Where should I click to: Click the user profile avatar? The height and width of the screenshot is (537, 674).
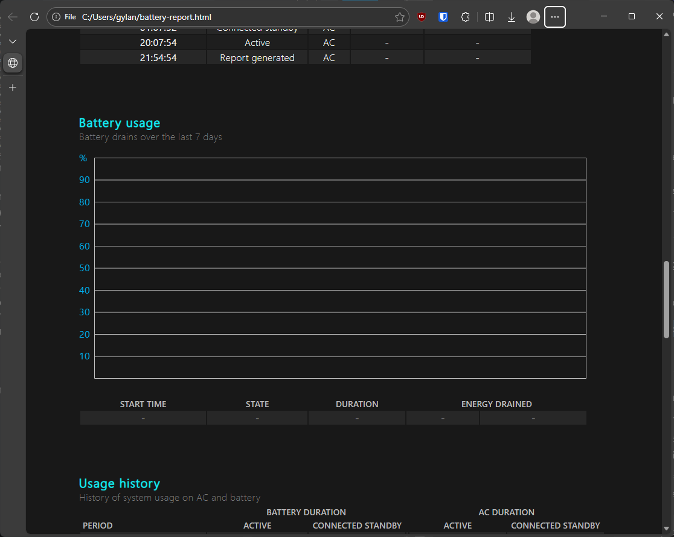coord(533,17)
